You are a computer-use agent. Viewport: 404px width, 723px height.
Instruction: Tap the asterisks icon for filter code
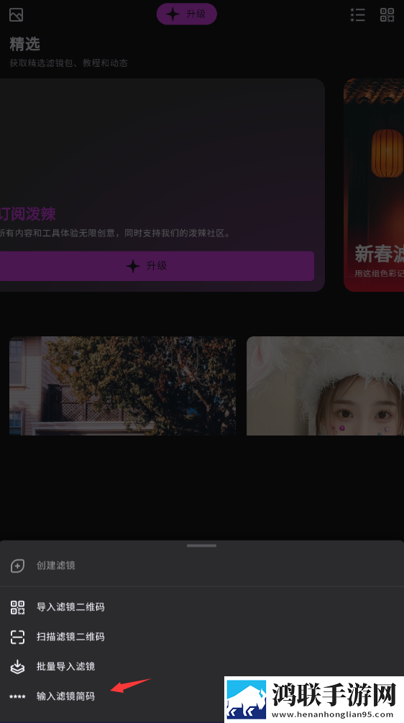coord(17,696)
